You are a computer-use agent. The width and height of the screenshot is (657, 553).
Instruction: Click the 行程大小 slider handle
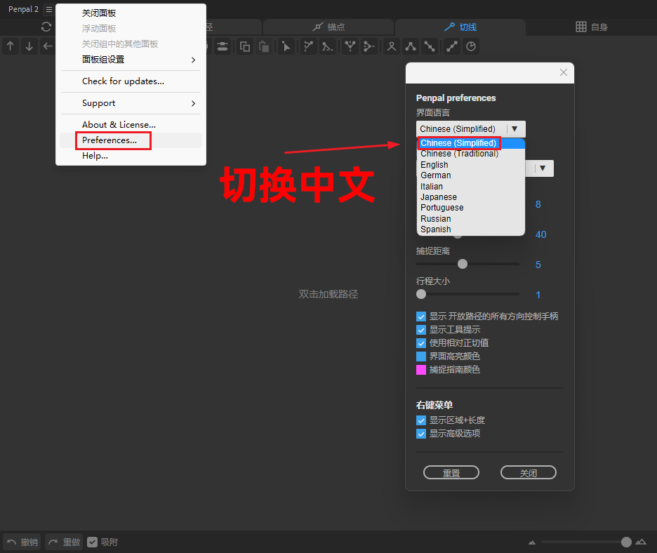pos(421,294)
